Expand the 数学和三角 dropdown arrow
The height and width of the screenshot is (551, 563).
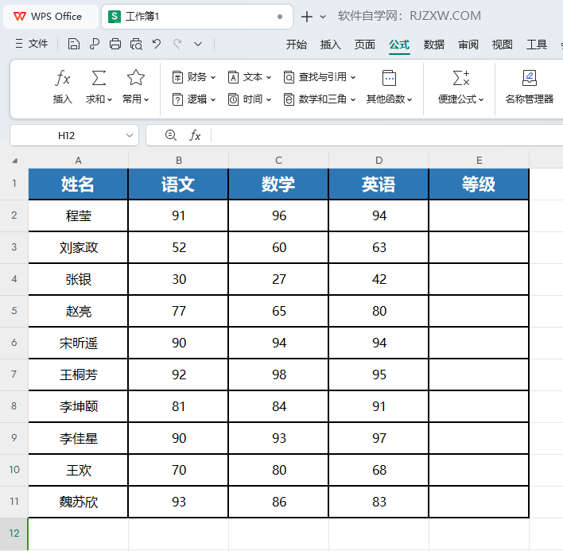point(353,100)
